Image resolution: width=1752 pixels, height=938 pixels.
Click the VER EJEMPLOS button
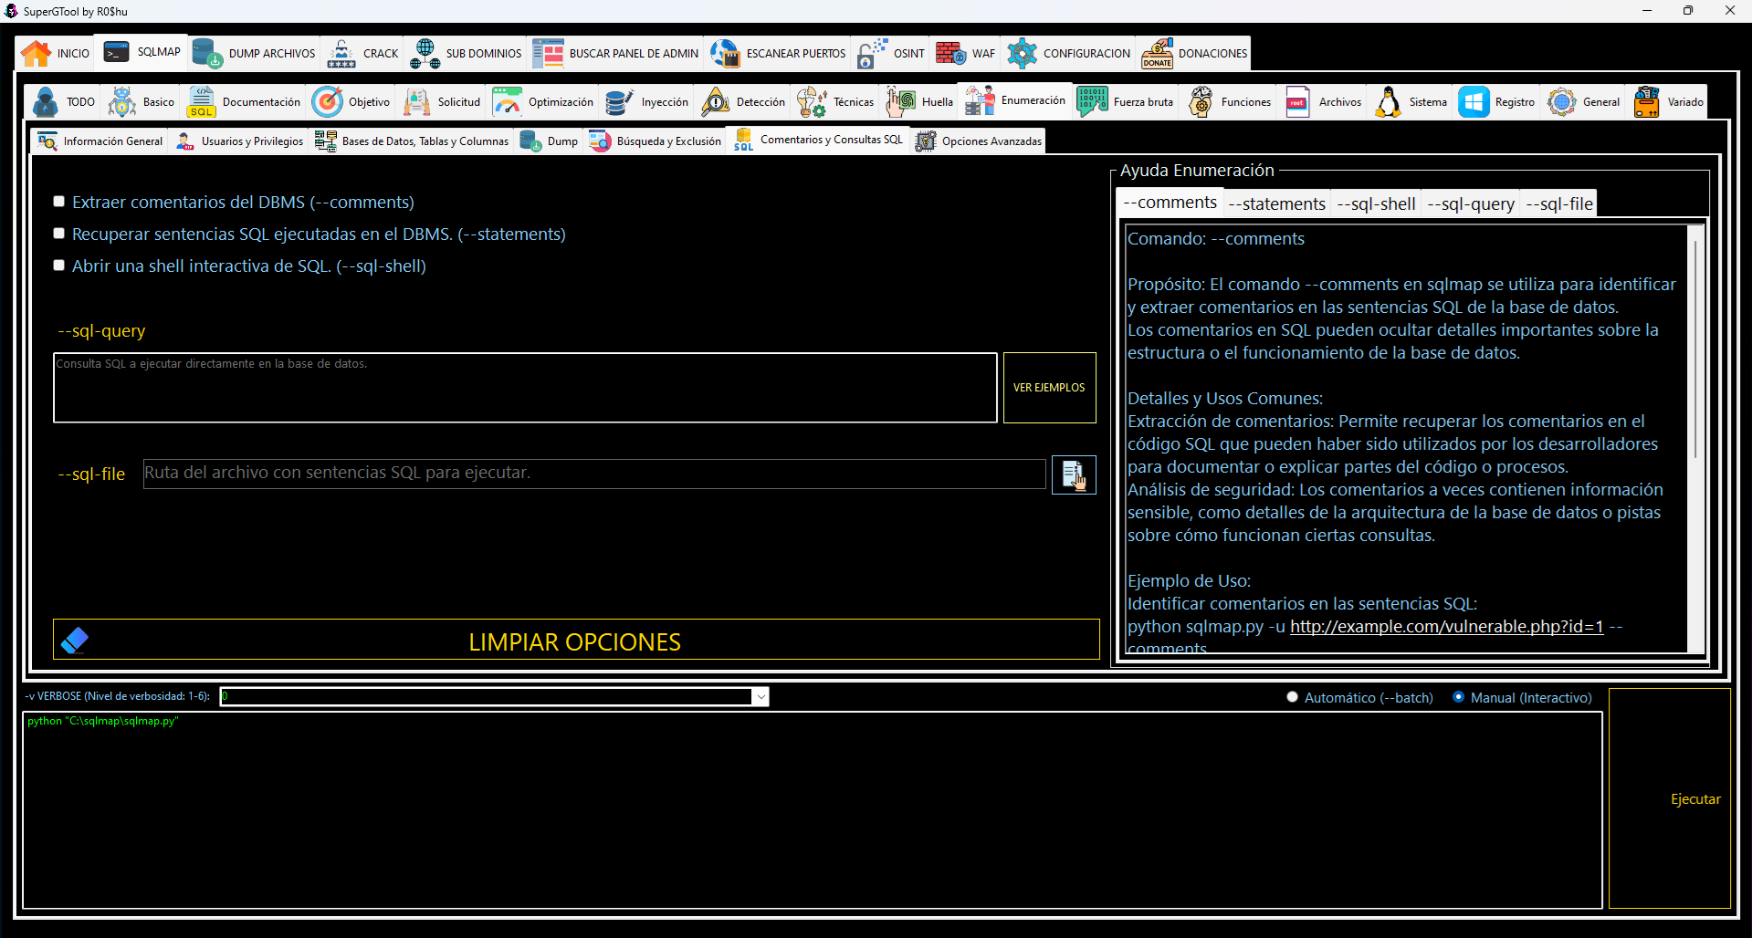point(1050,388)
